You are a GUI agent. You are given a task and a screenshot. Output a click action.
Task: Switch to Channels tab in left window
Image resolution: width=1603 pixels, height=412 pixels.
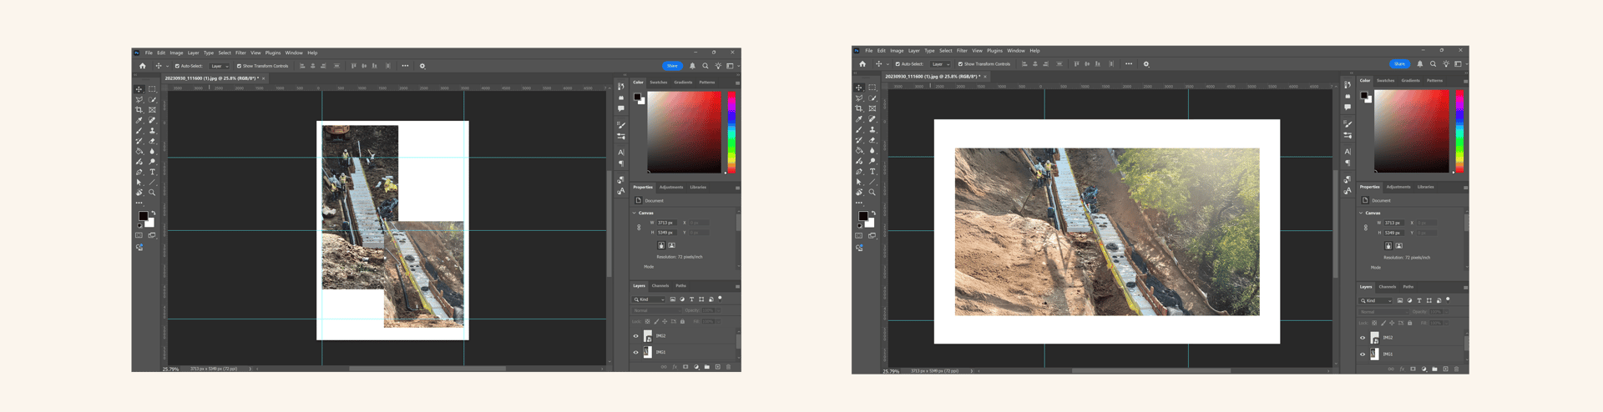pos(660,285)
